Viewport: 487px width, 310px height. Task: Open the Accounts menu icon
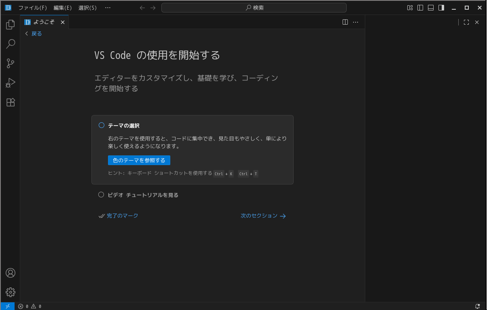(x=11, y=273)
